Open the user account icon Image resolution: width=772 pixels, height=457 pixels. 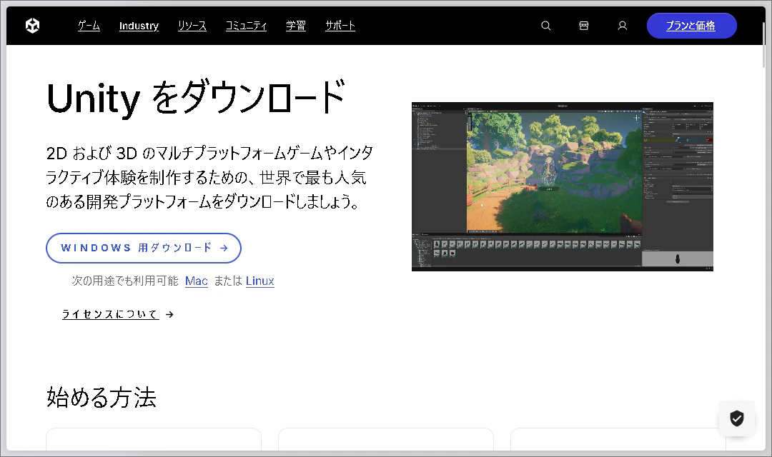click(x=623, y=26)
